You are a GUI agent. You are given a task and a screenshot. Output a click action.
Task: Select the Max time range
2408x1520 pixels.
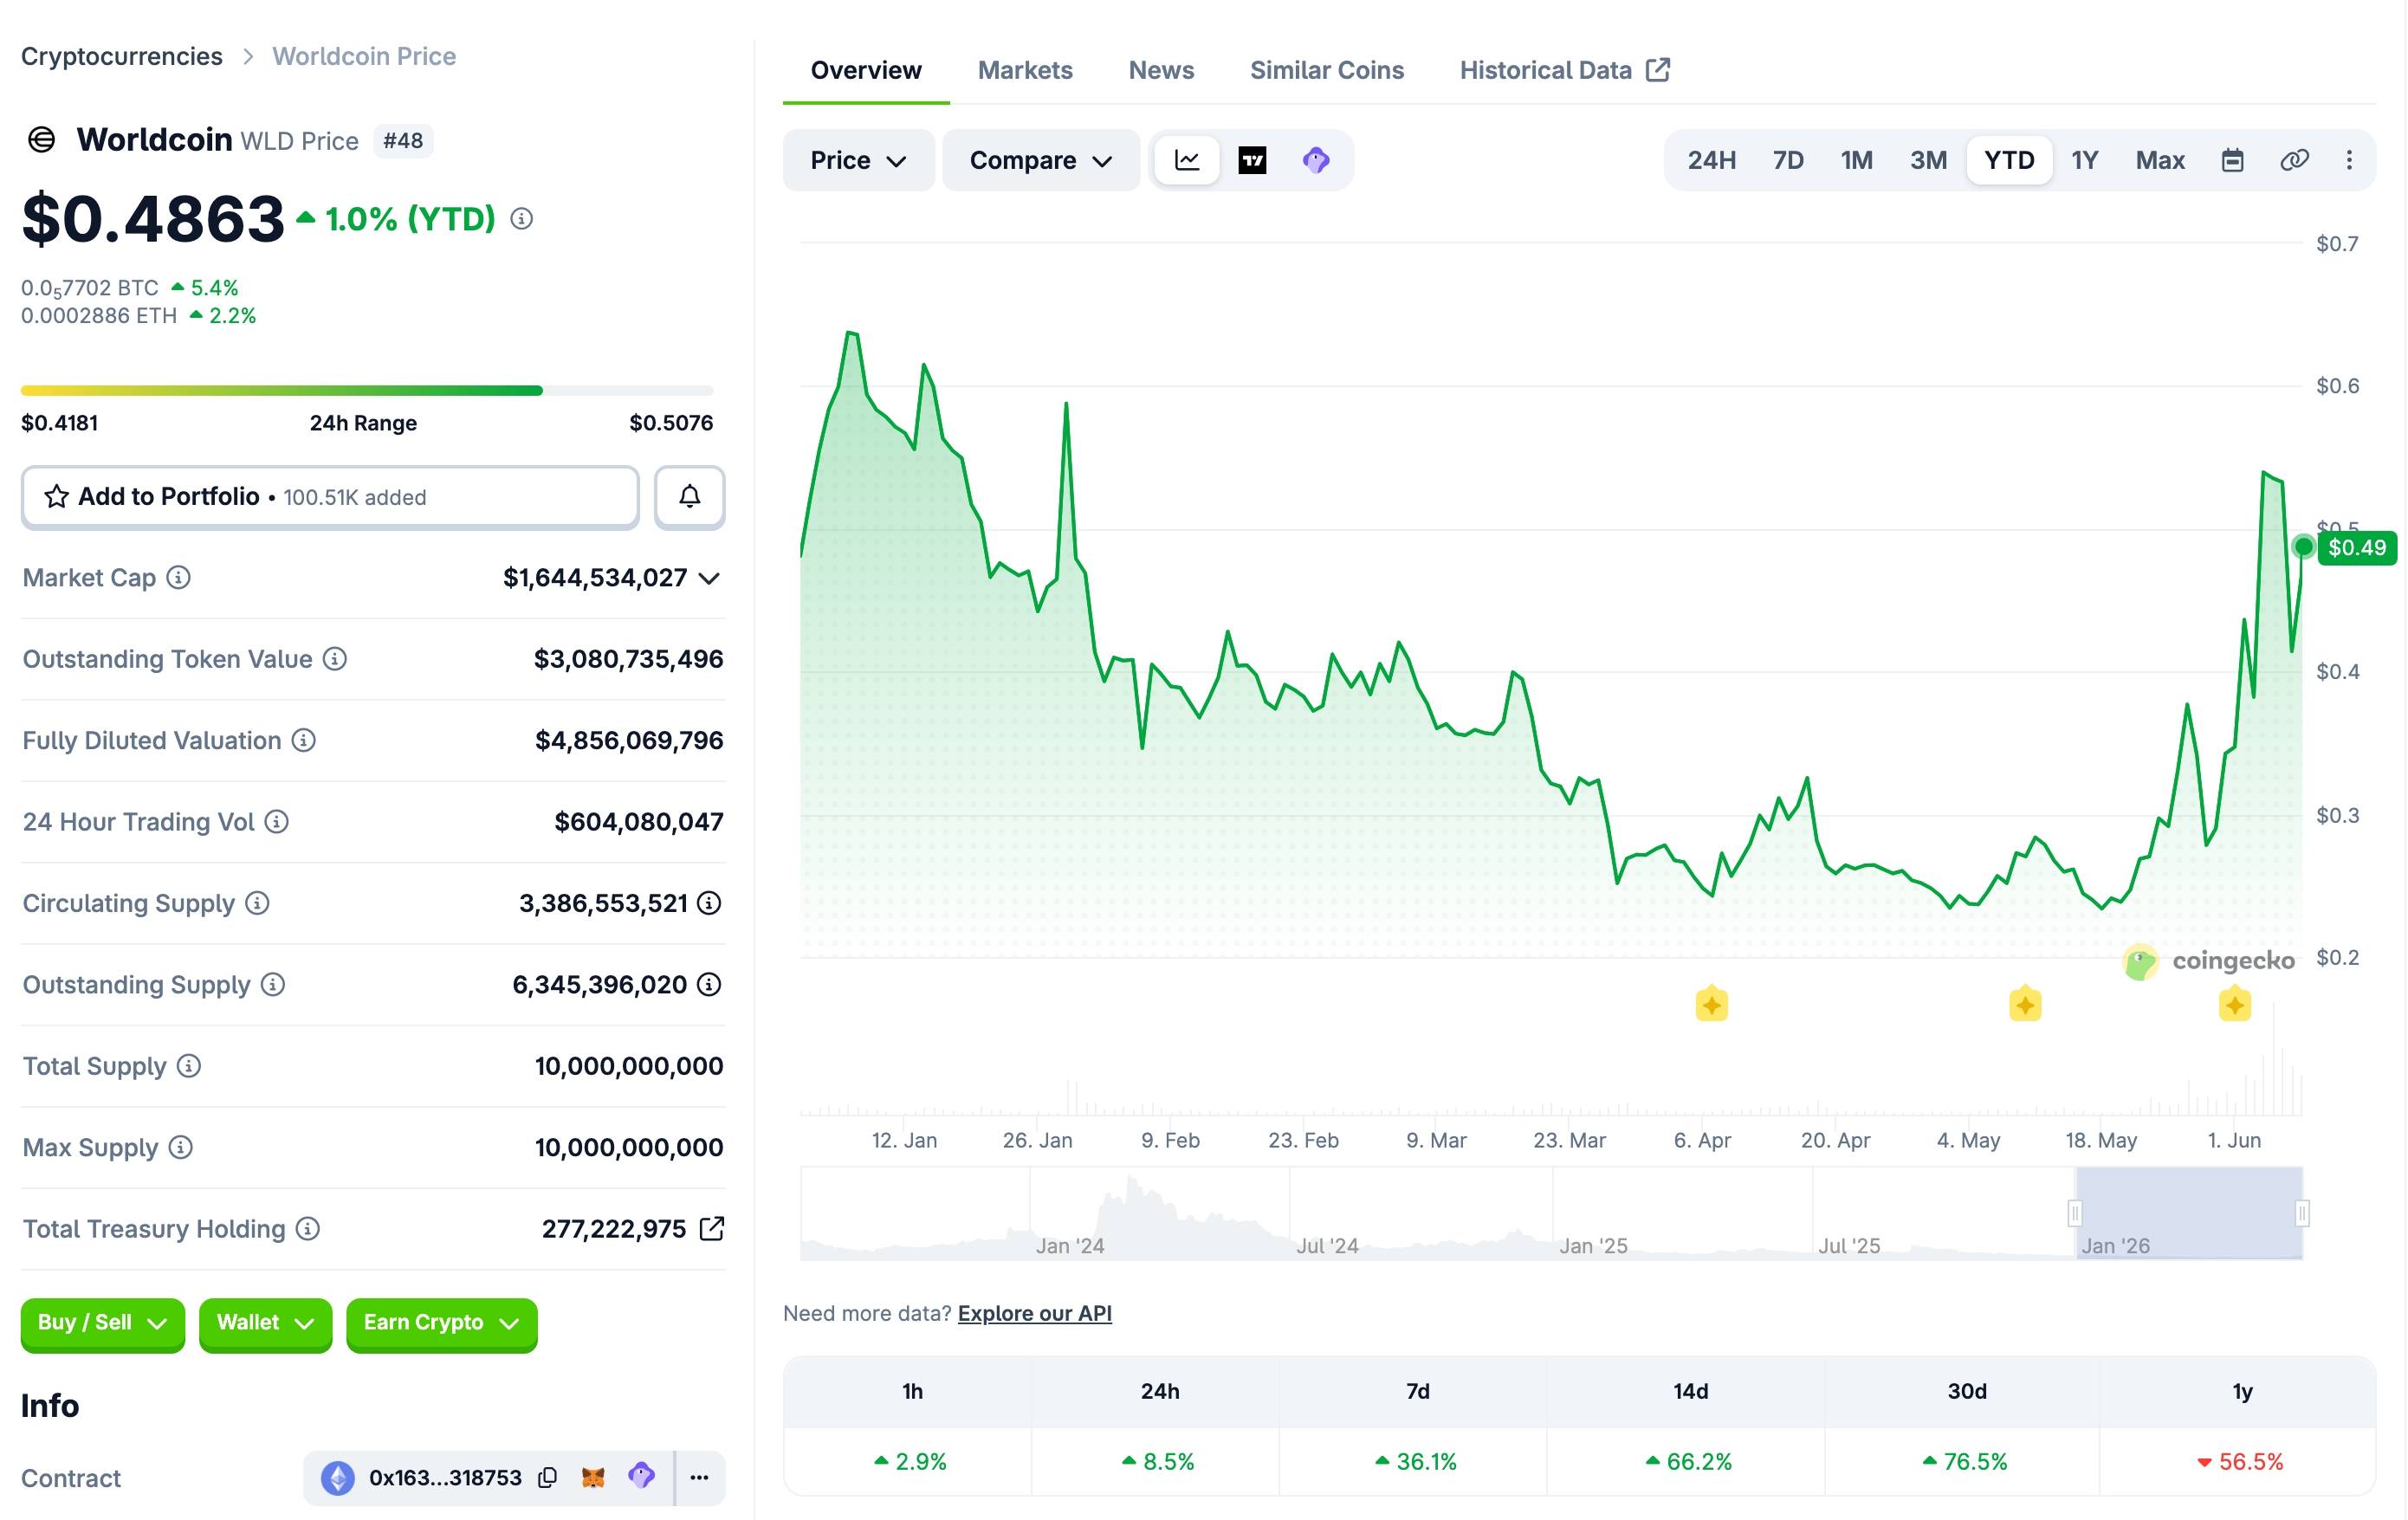(x=2160, y=160)
